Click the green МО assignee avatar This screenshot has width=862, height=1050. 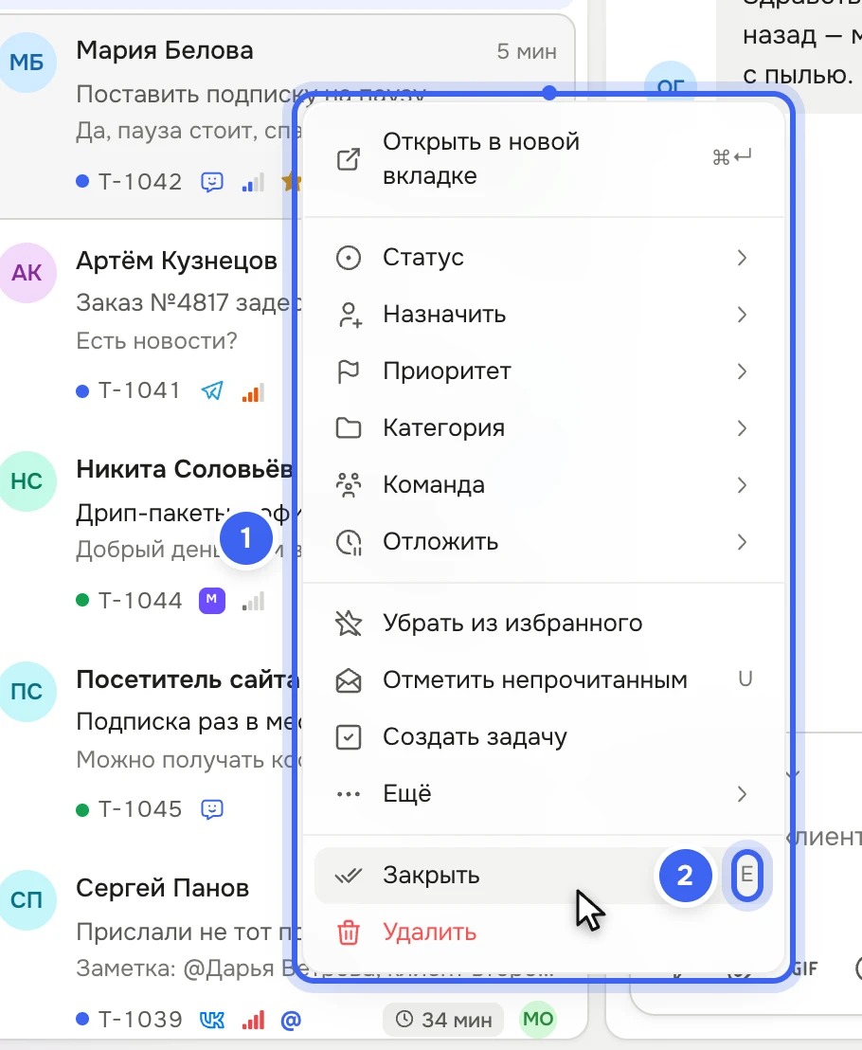point(538,1019)
